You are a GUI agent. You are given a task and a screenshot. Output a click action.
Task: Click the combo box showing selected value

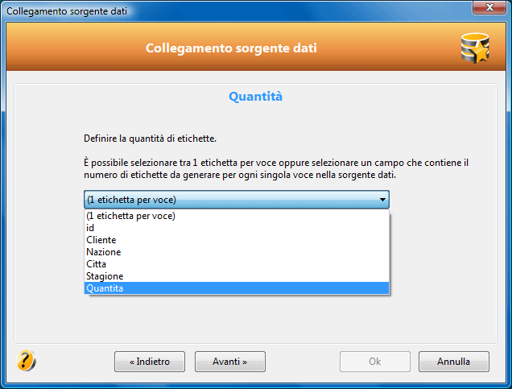237,200
